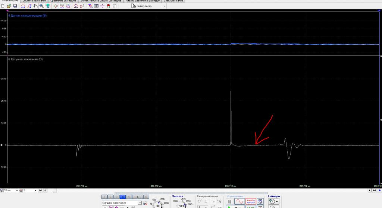Step one frame backward
382x208 pixels.
pos(45,190)
